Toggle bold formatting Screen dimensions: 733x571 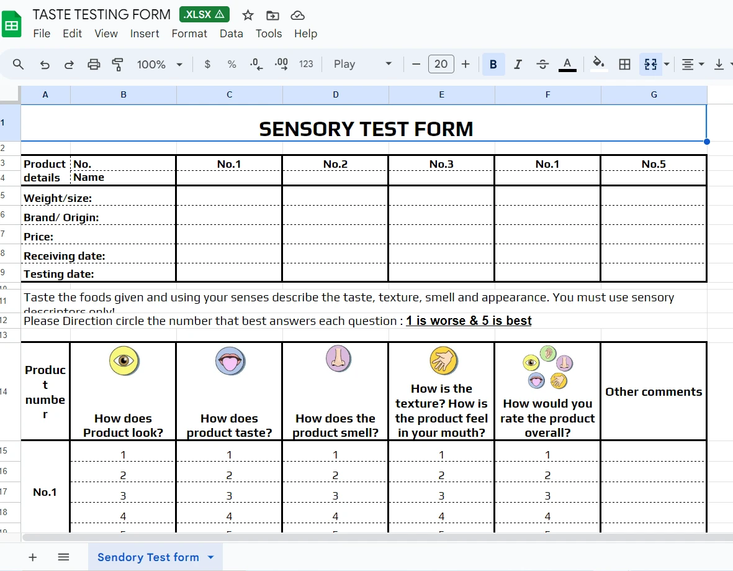tap(493, 64)
